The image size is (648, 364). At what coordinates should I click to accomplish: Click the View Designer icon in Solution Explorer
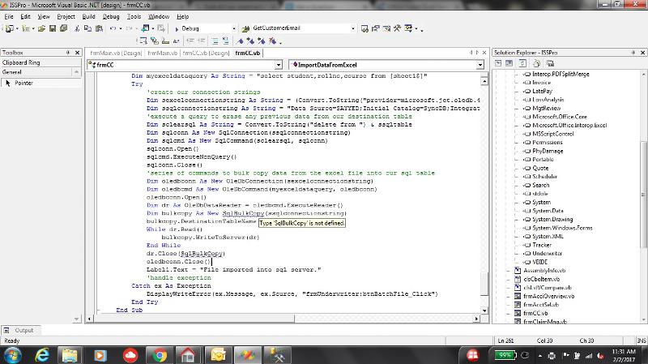click(x=509, y=63)
